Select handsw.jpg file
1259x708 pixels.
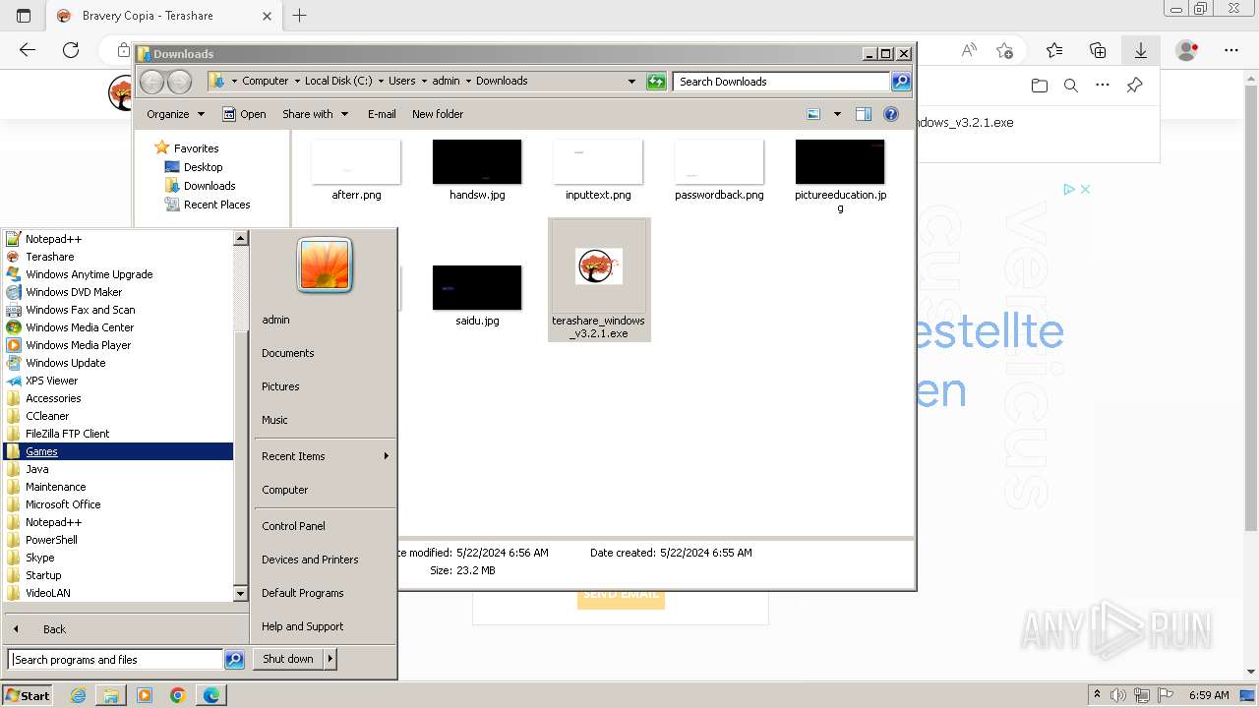coord(477,170)
